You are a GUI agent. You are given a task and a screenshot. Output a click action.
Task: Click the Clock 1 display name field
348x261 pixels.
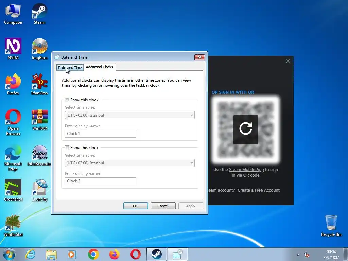coord(101,134)
